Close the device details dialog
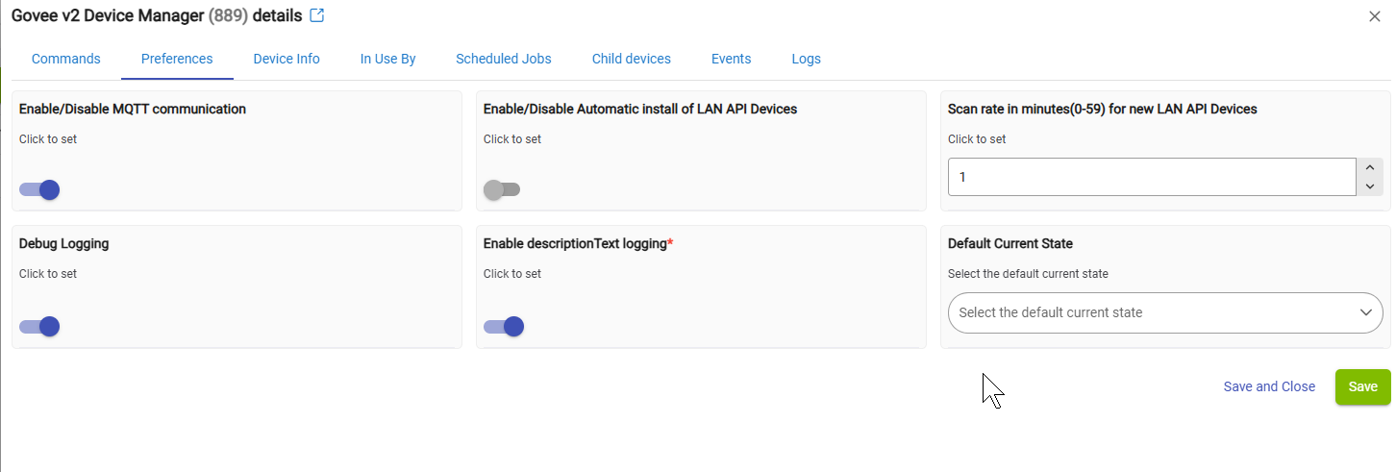Viewport: 1396px width, 472px height. click(1375, 16)
